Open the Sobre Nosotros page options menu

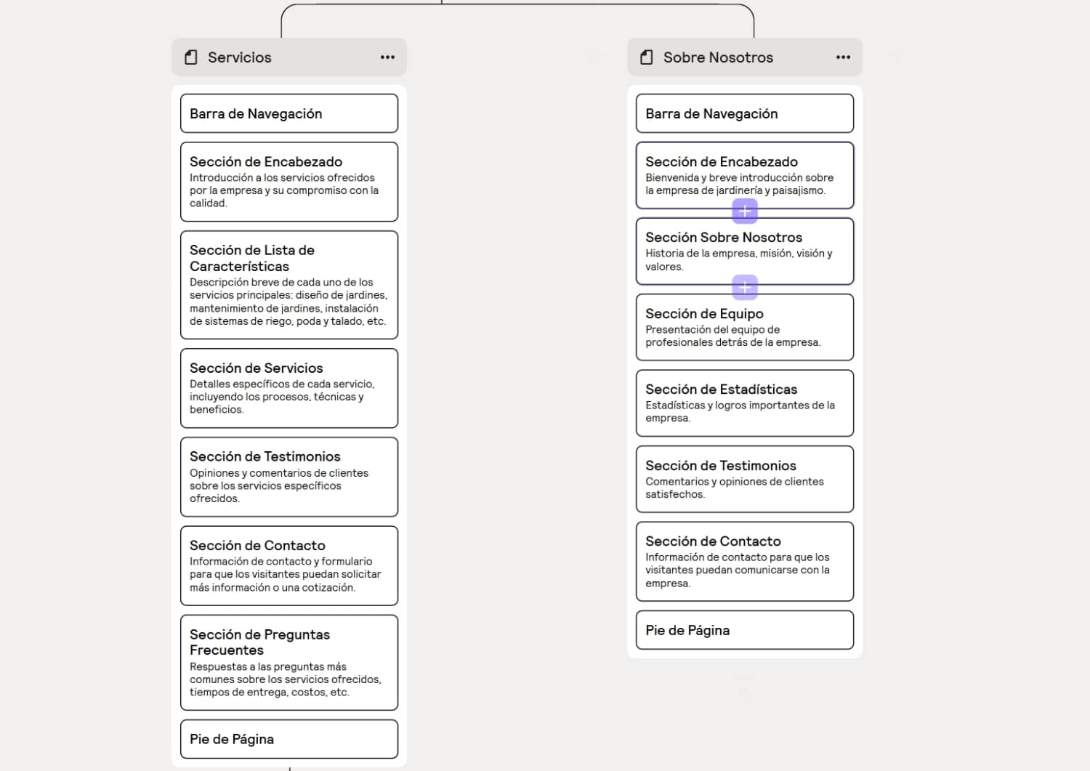[843, 57]
